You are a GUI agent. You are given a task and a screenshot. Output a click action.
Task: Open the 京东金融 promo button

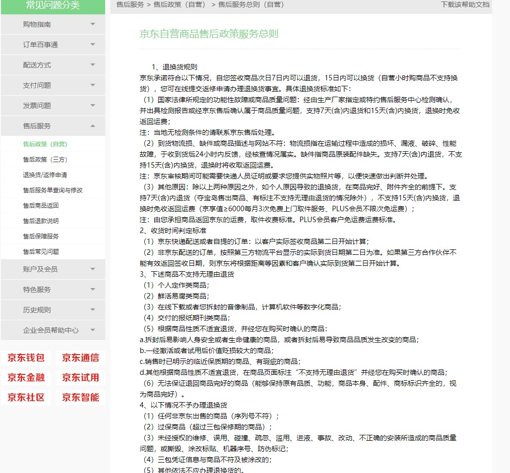click(26, 378)
